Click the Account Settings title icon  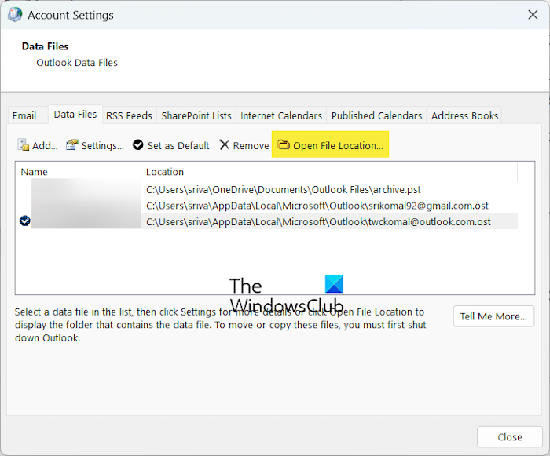coord(15,15)
